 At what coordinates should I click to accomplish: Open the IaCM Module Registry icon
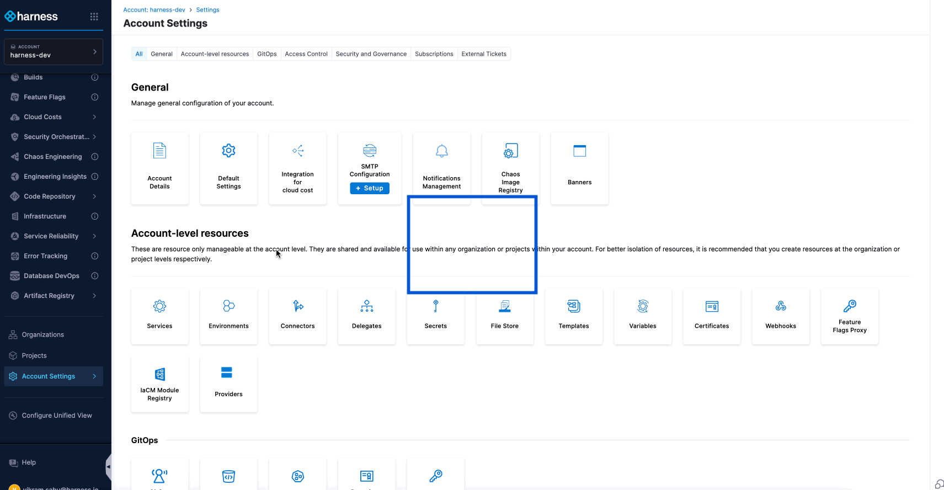pos(159,374)
